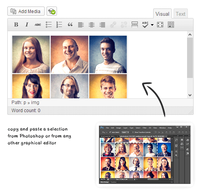Image resolution: width=204 pixels, height=192 pixels.
Task: Open the Layers panel icon in Photoshop
Action: point(182,140)
